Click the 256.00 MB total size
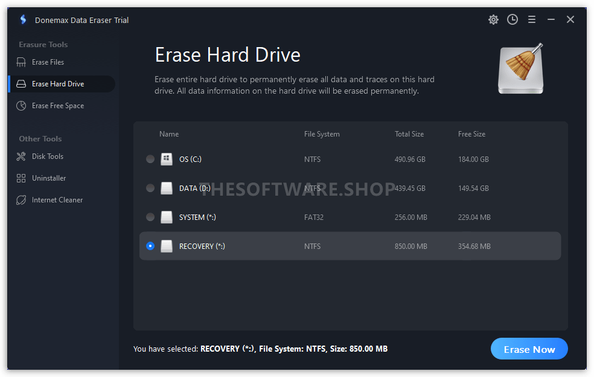 point(410,217)
